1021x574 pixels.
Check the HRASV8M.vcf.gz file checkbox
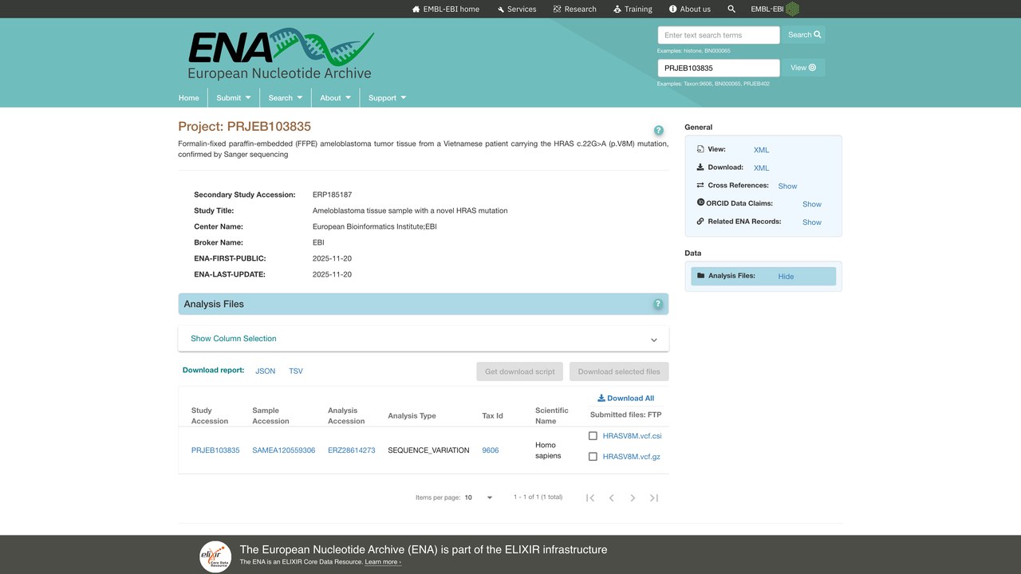593,457
